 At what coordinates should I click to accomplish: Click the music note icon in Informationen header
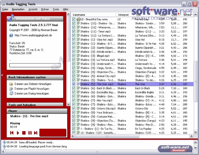pyautogui.click(x=11, y=17)
